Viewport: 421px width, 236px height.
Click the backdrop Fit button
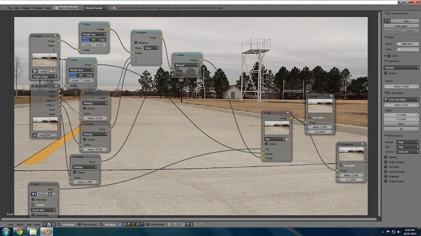[x=401, y=129]
